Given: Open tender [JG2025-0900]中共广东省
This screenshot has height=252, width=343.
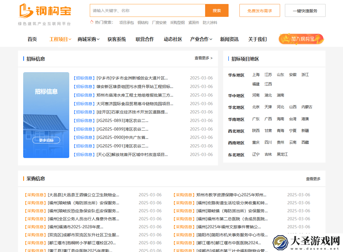Looking at the screenshot, I should [x=122, y=138].
